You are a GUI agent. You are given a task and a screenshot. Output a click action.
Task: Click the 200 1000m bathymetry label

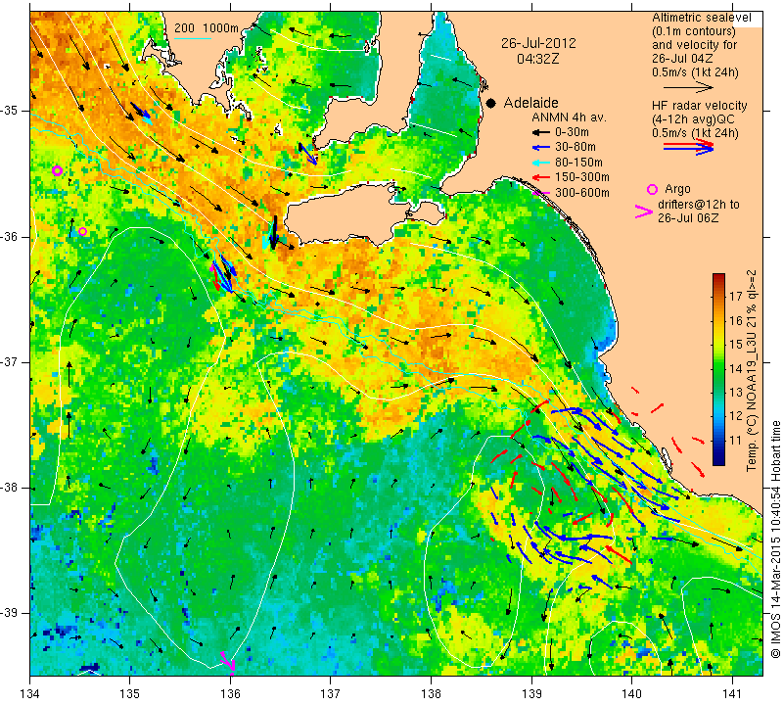pos(207,28)
